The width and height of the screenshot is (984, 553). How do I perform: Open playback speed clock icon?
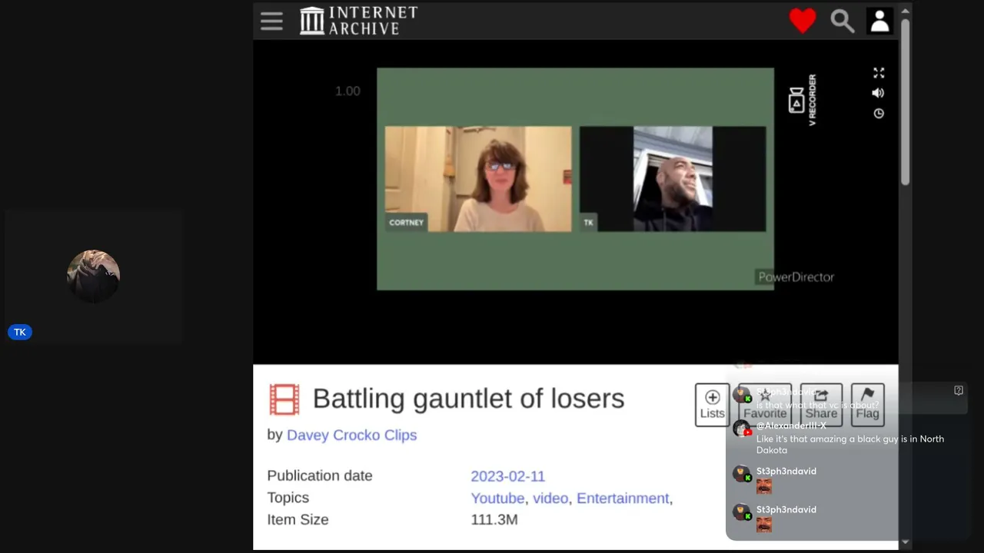point(879,114)
